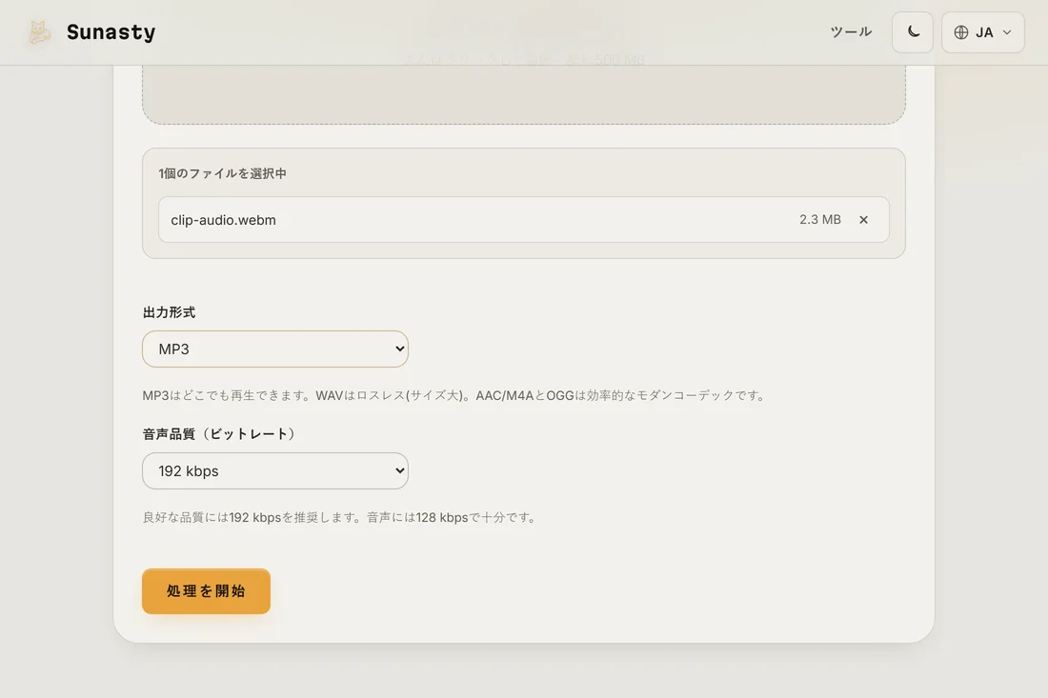The image size is (1048, 698).
Task: Click the file drop zone area
Action: (x=524, y=94)
